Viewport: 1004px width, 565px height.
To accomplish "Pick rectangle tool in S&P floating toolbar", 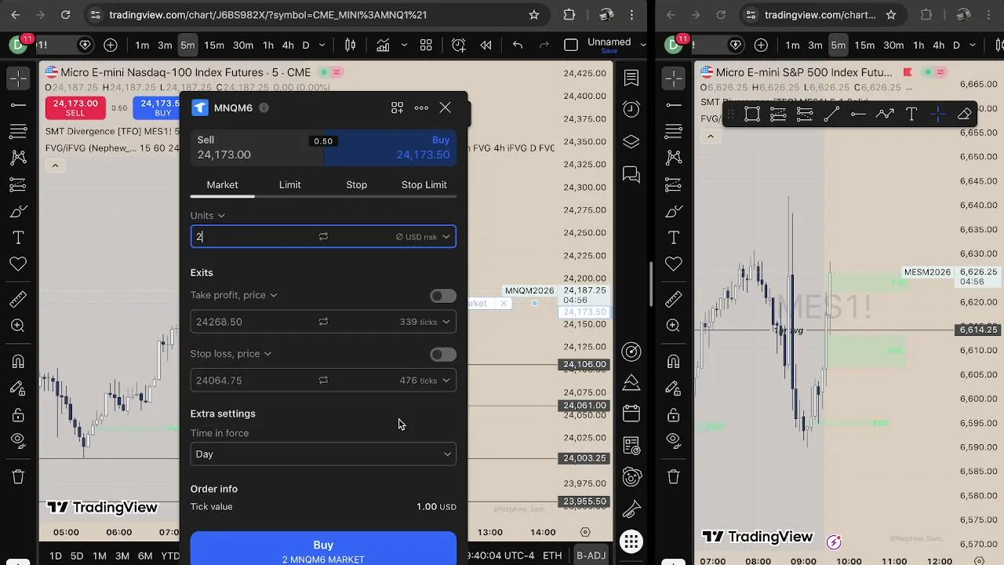I will [x=751, y=115].
